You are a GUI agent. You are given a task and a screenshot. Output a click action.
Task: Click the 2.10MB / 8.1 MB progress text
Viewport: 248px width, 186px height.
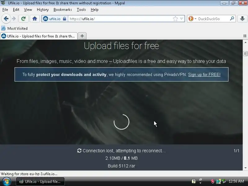click(122, 158)
